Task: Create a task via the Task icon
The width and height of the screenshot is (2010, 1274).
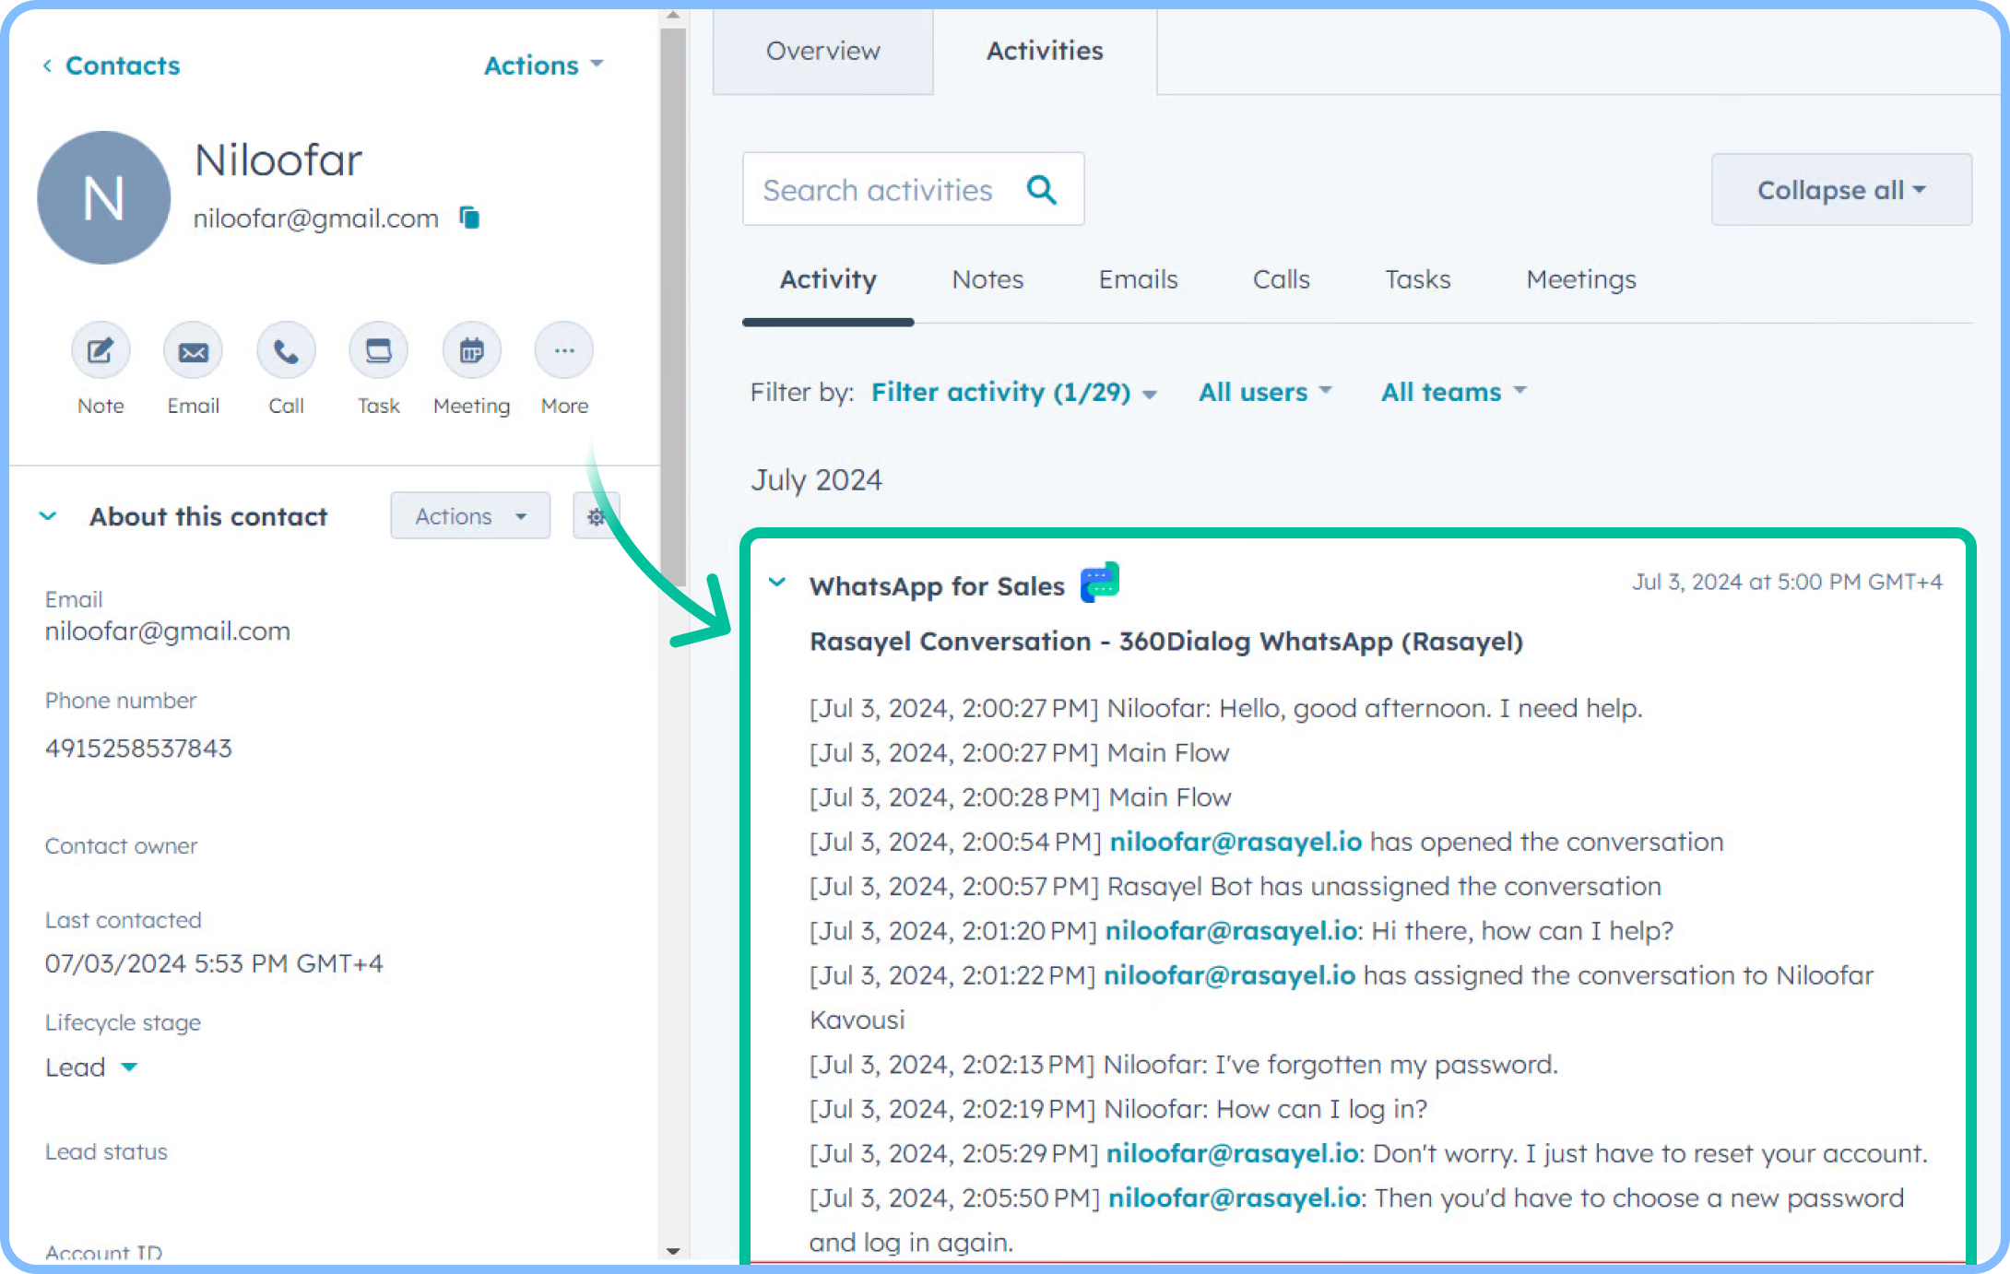Action: point(378,350)
